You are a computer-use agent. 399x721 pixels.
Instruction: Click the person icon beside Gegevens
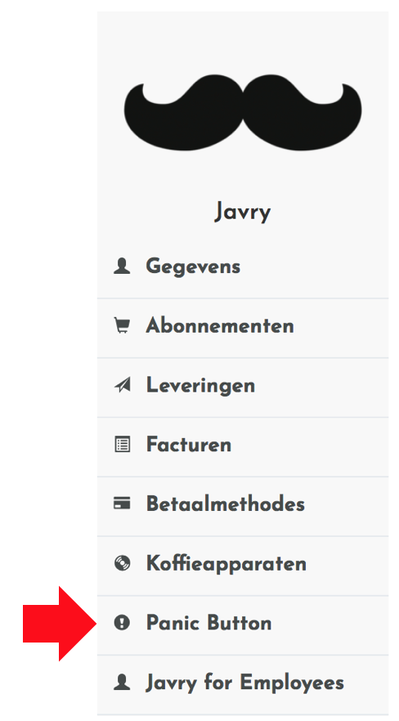point(122,266)
